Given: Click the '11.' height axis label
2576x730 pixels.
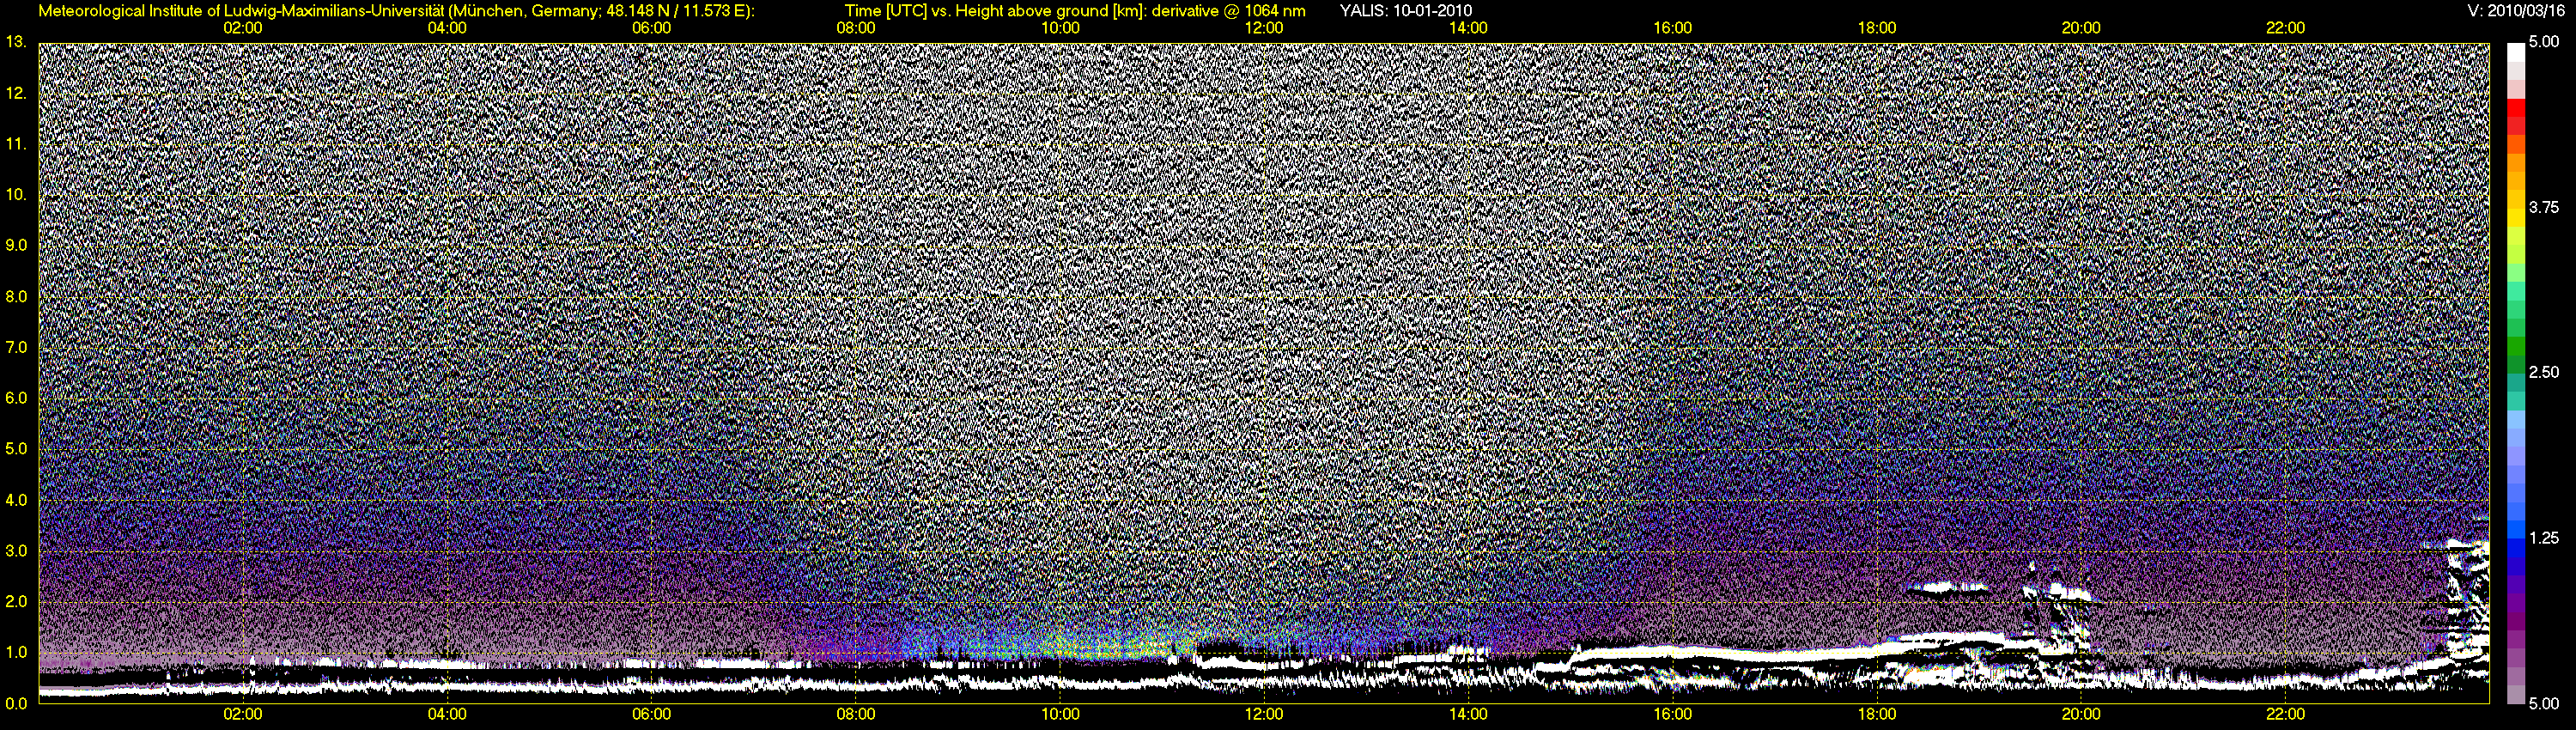Looking at the screenshot, I should pyautogui.click(x=15, y=144).
